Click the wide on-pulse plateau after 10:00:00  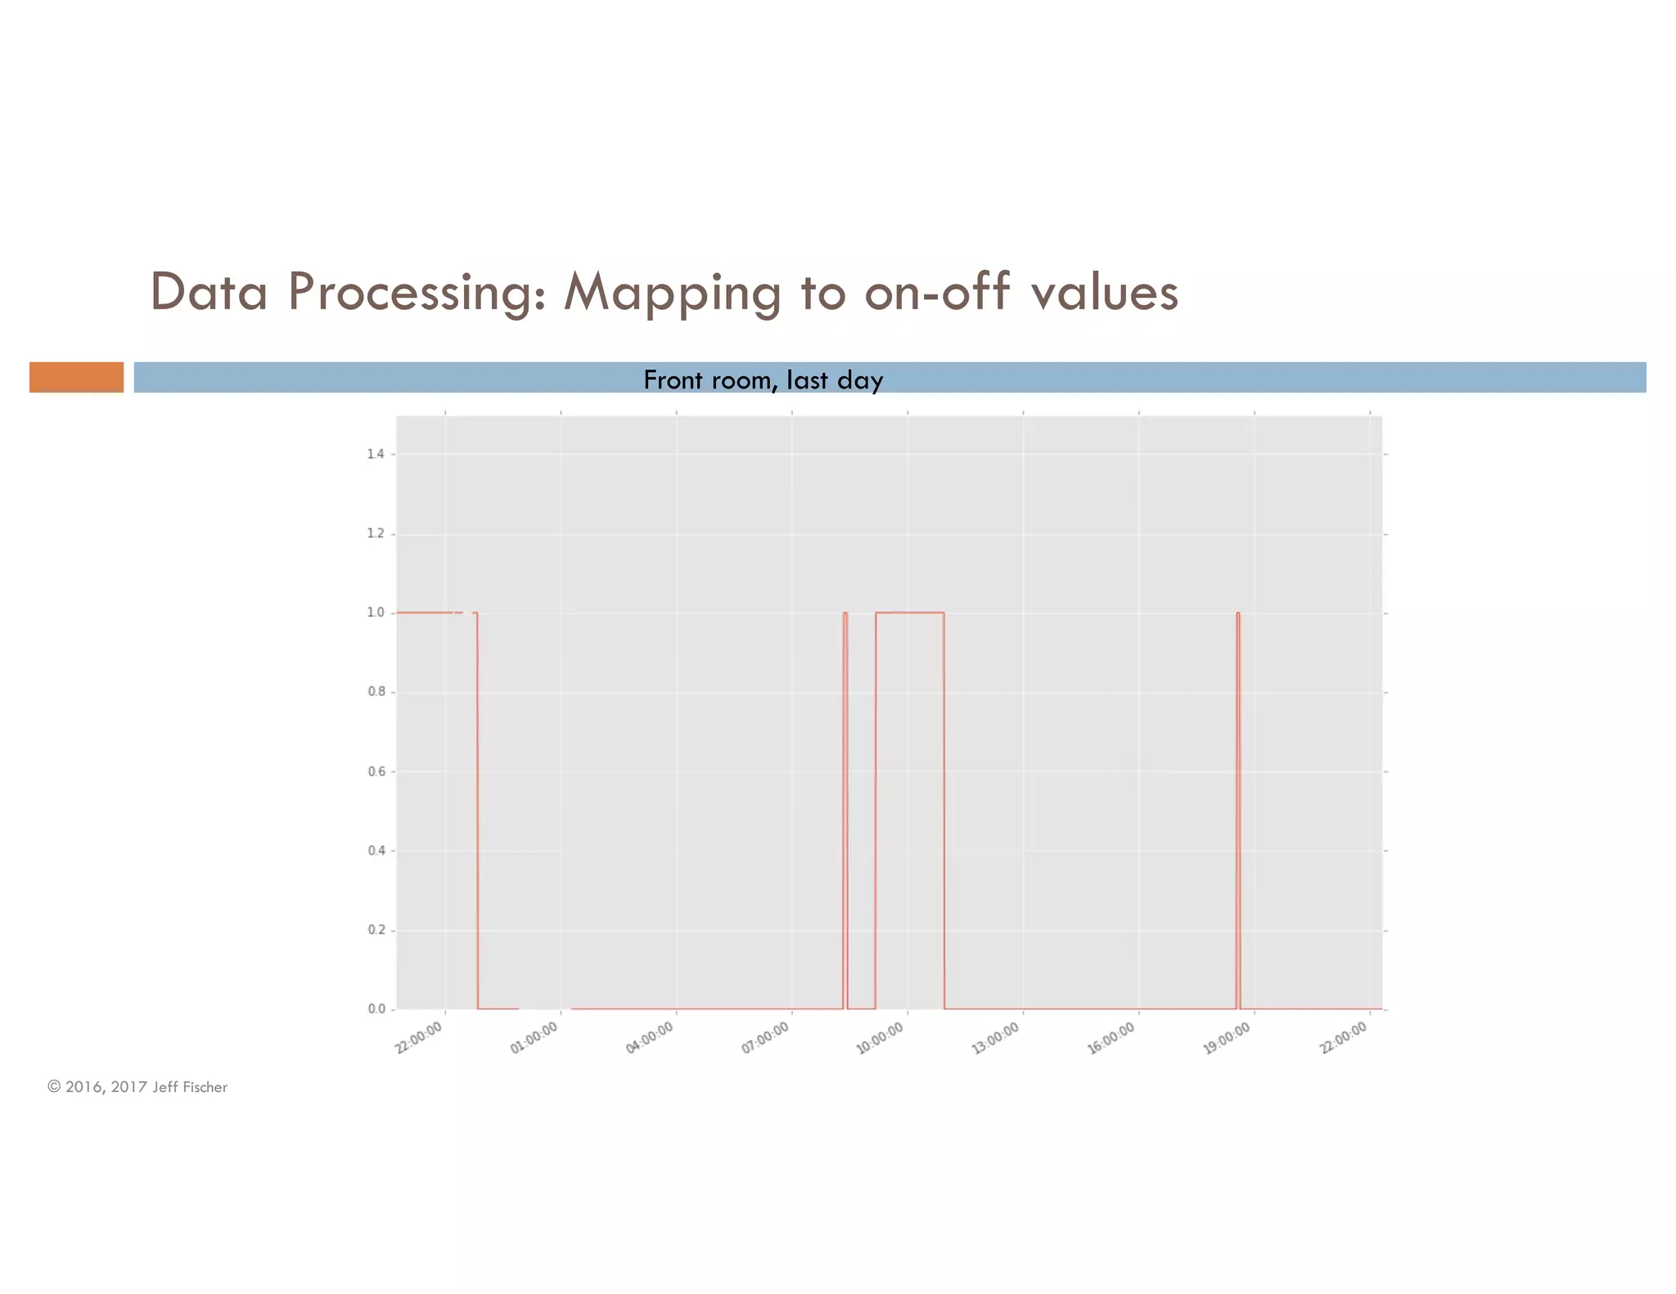(x=910, y=613)
